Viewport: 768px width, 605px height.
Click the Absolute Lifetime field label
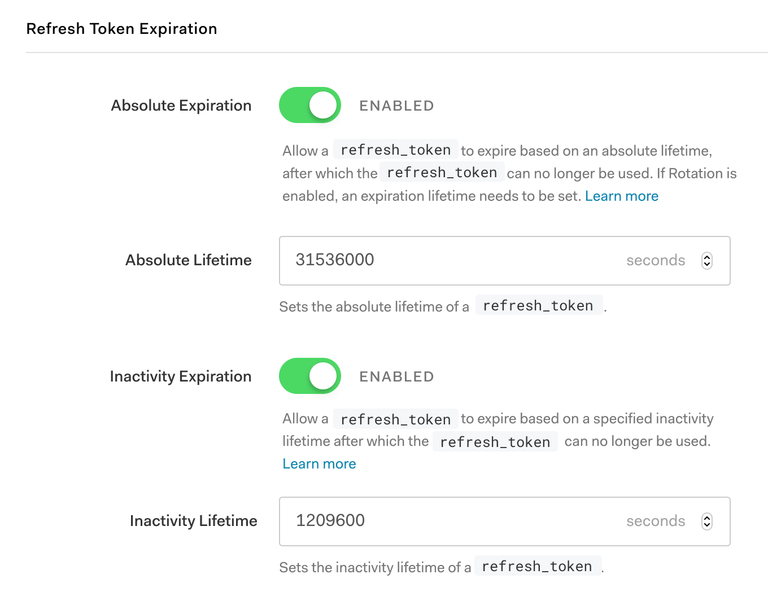coord(189,260)
